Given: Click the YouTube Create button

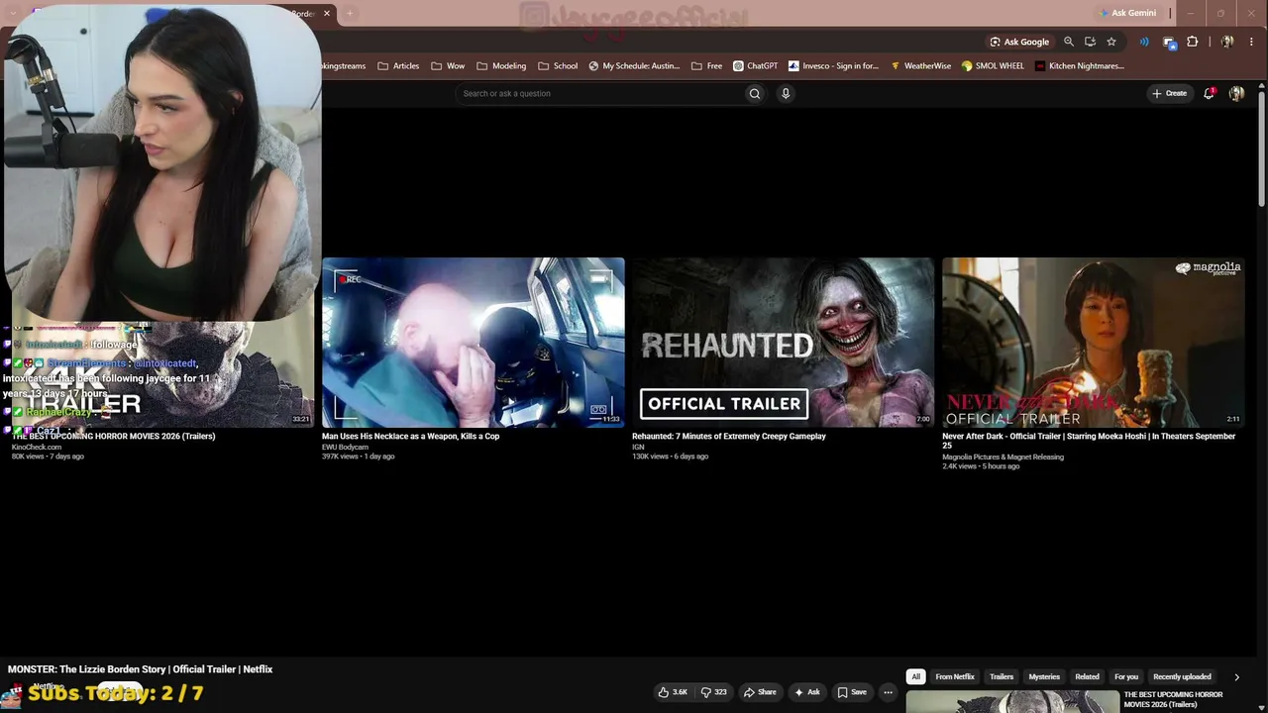Looking at the screenshot, I should click(1169, 93).
